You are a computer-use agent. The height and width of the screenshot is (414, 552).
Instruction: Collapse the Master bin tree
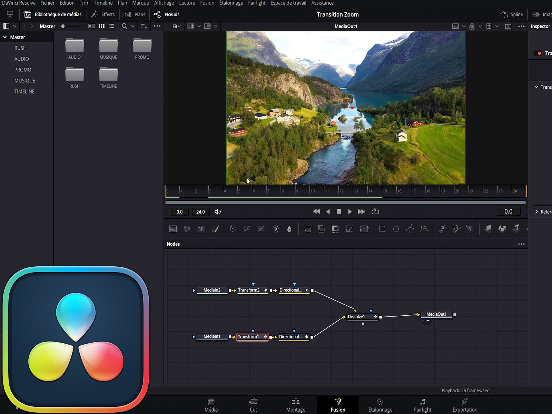(x=5, y=37)
